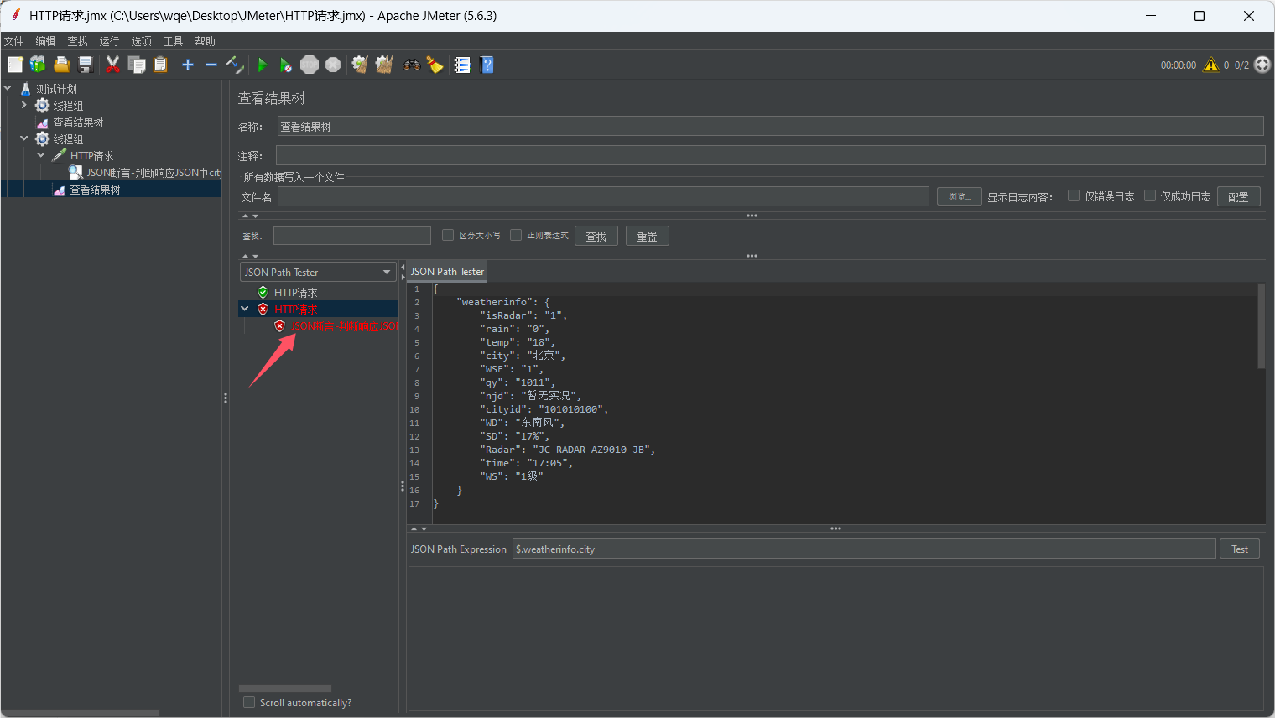The image size is (1275, 718).
Task: Enable 仅成功日志 checkbox
Action: [x=1150, y=195]
